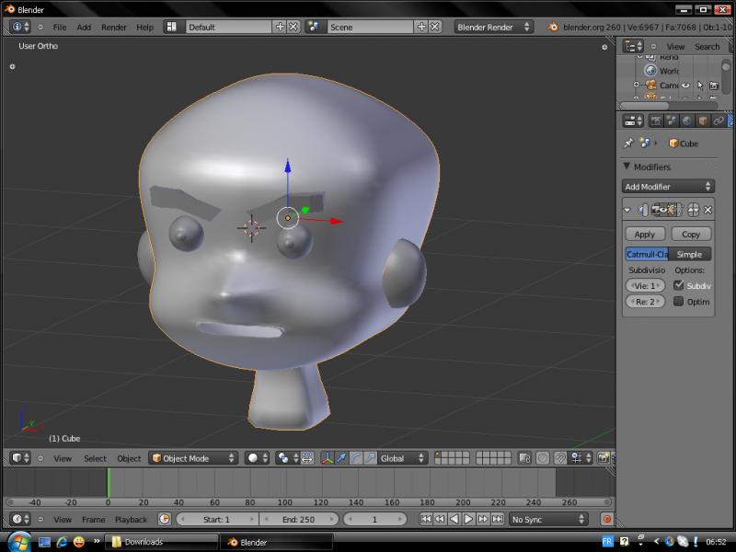Open the viewport shading dropdown

pyautogui.click(x=257, y=457)
